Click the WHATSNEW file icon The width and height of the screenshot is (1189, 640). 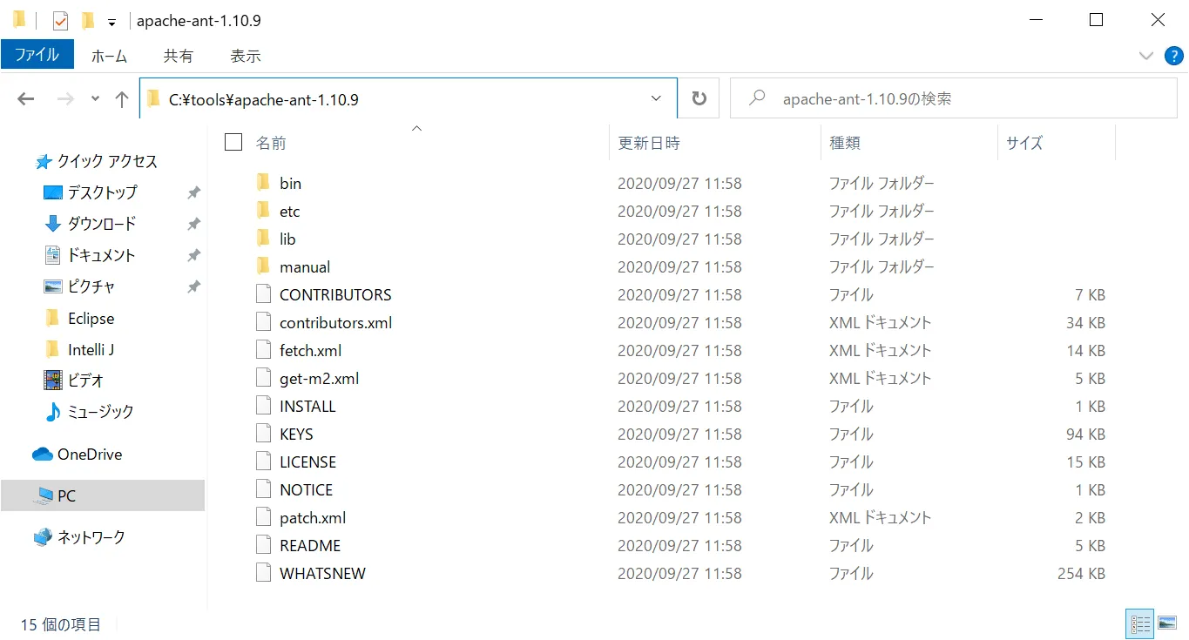(x=264, y=573)
